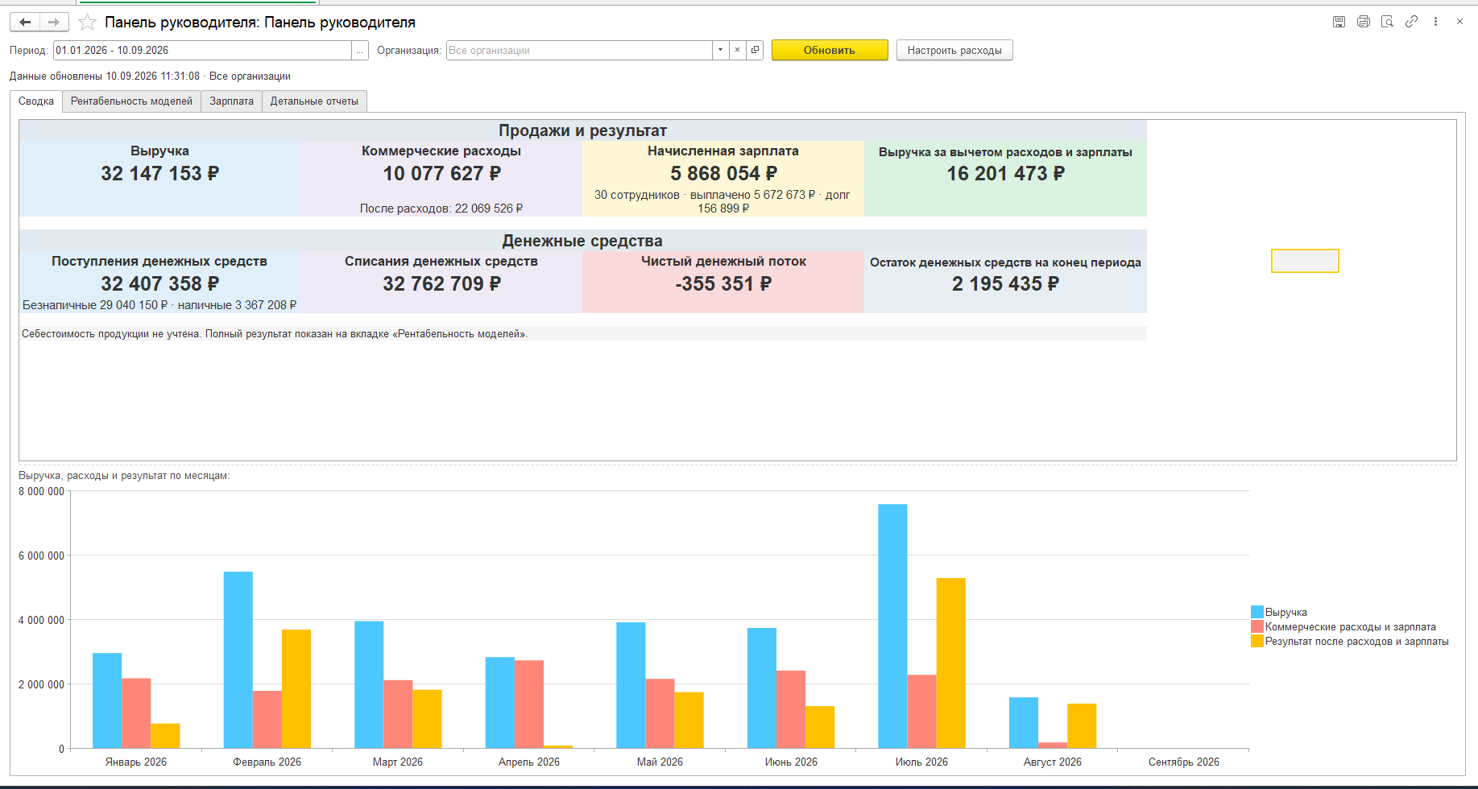
Task: Click the yellow Обновить button
Action: 830,50
